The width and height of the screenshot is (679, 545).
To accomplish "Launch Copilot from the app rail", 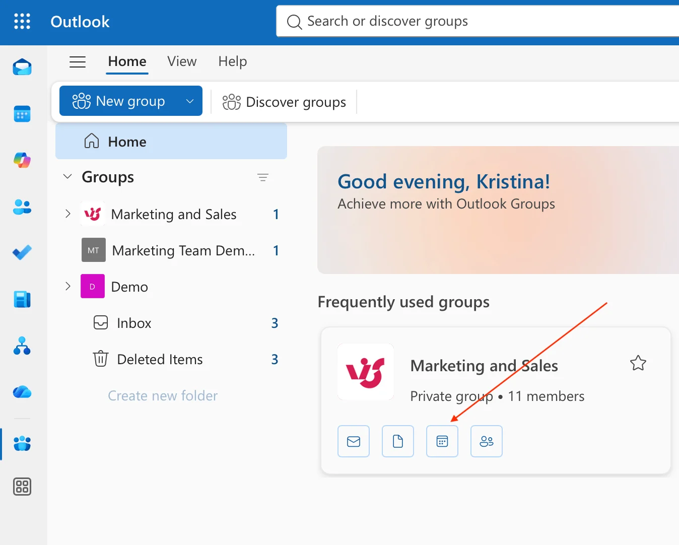I will pos(22,160).
